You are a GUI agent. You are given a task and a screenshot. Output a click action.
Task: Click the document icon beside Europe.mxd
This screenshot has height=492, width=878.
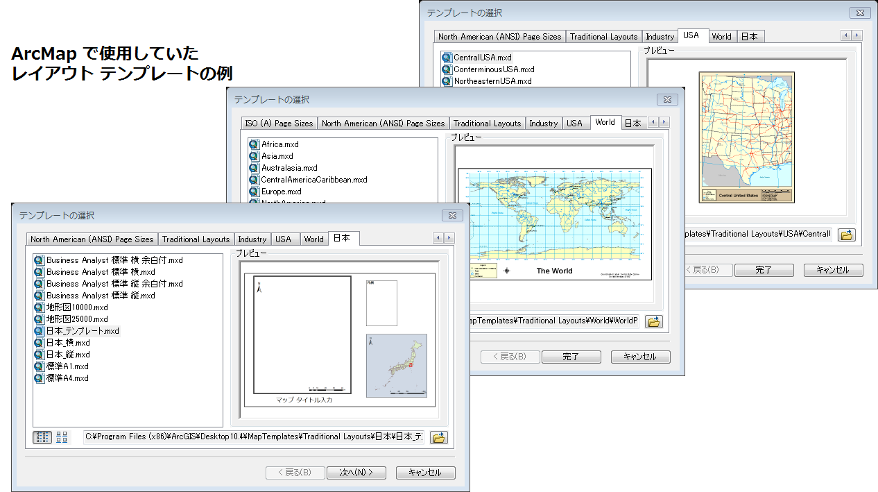click(x=254, y=192)
